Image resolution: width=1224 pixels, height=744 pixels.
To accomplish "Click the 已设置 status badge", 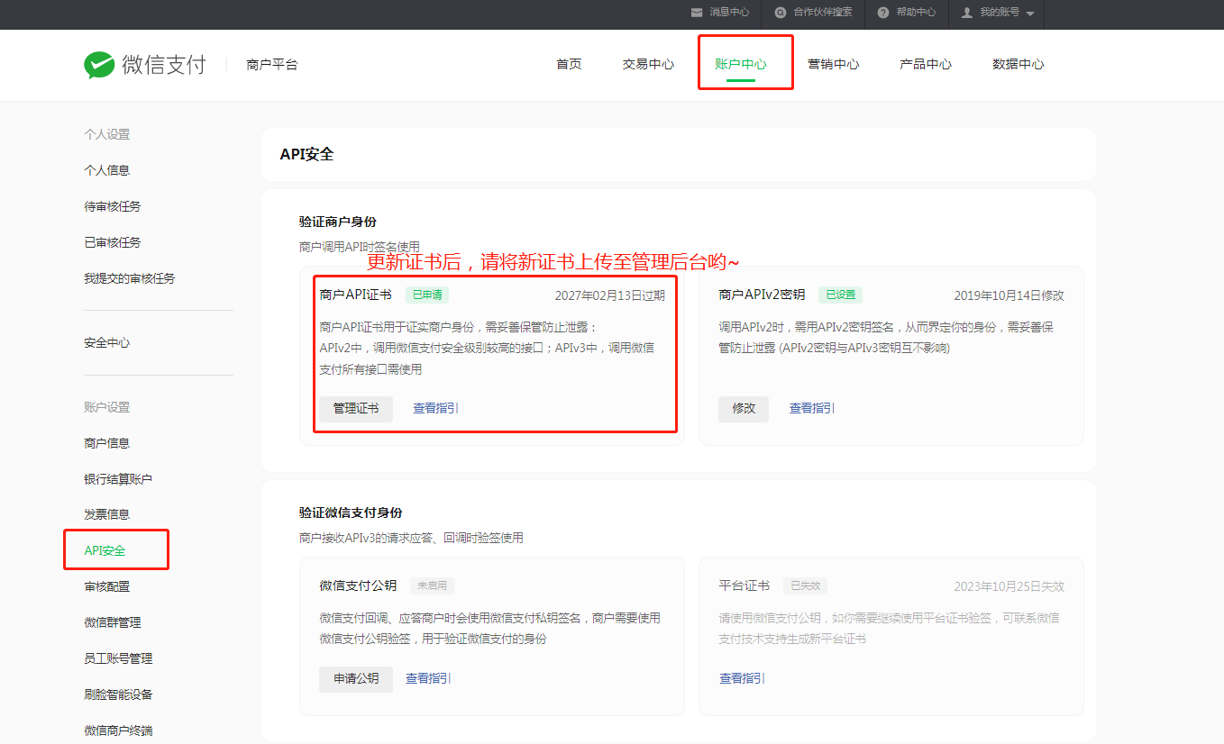I will (840, 295).
